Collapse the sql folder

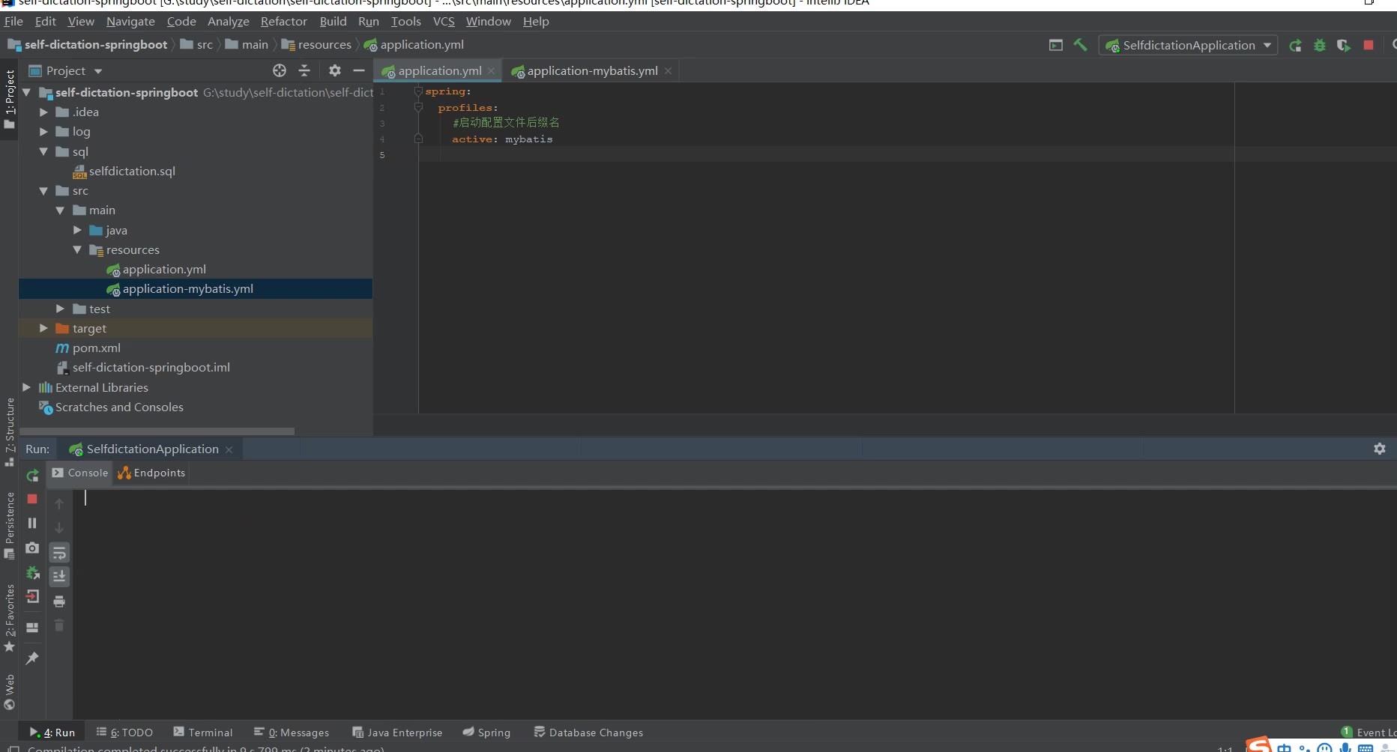pyautogui.click(x=43, y=151)
